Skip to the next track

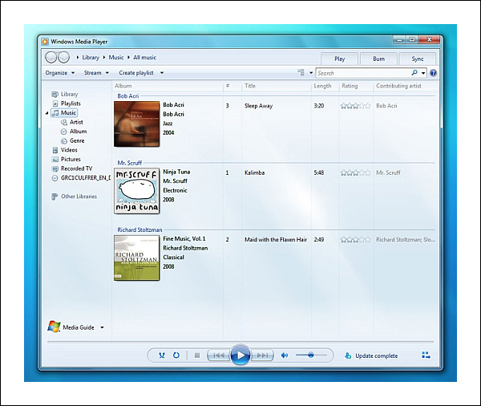pos(262,355)
